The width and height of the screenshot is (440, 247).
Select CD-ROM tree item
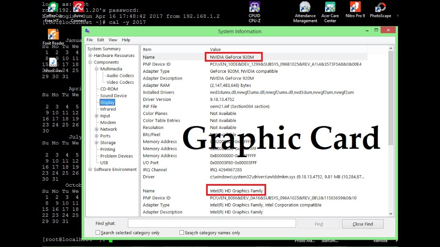click(x=109, y=89)
